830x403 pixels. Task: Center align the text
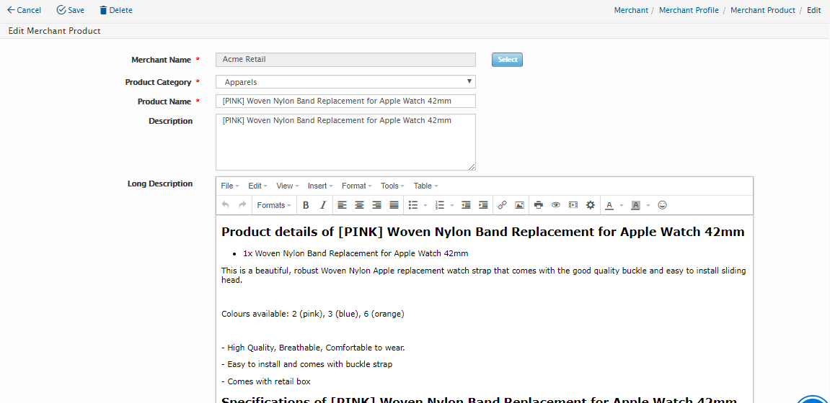pyautogui.click(x=359, y=205)
